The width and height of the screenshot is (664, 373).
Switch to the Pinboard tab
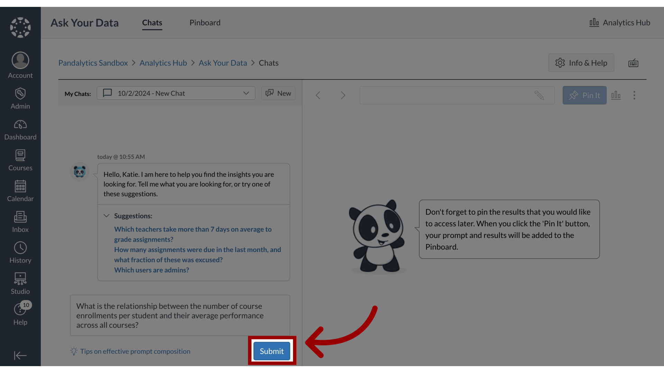[x=205, y=22]
